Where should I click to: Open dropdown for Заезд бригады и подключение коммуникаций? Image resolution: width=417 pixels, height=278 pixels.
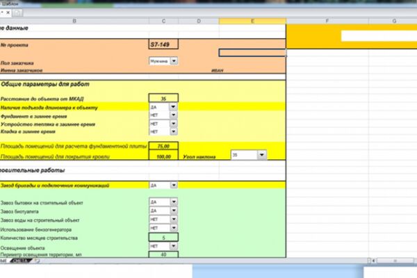(174, 185)
